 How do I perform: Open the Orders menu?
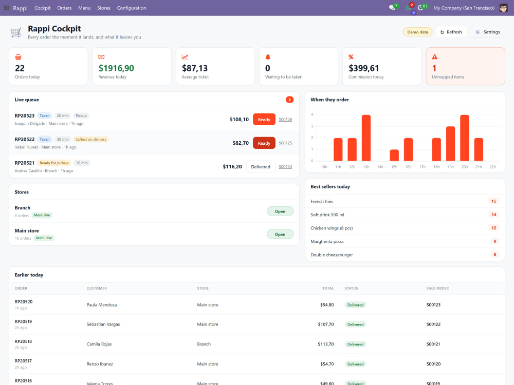(64, 8)
